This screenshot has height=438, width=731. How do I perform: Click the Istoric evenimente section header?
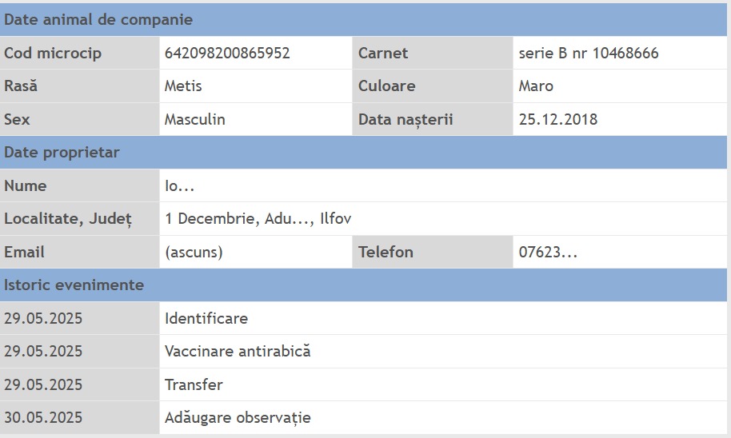(x=74, y=285)
